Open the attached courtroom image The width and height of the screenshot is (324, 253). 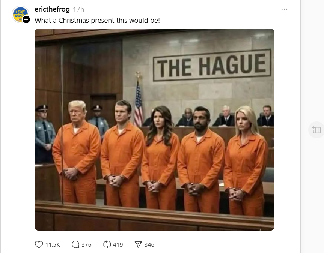(154, 130)
